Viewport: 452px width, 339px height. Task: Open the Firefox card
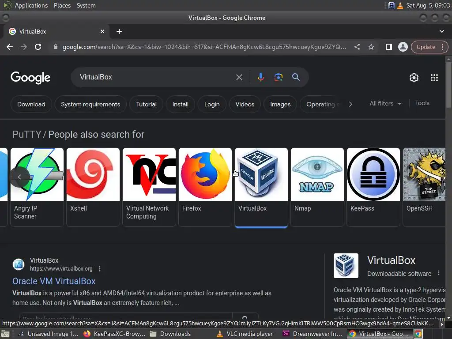(x=205, y=187)
